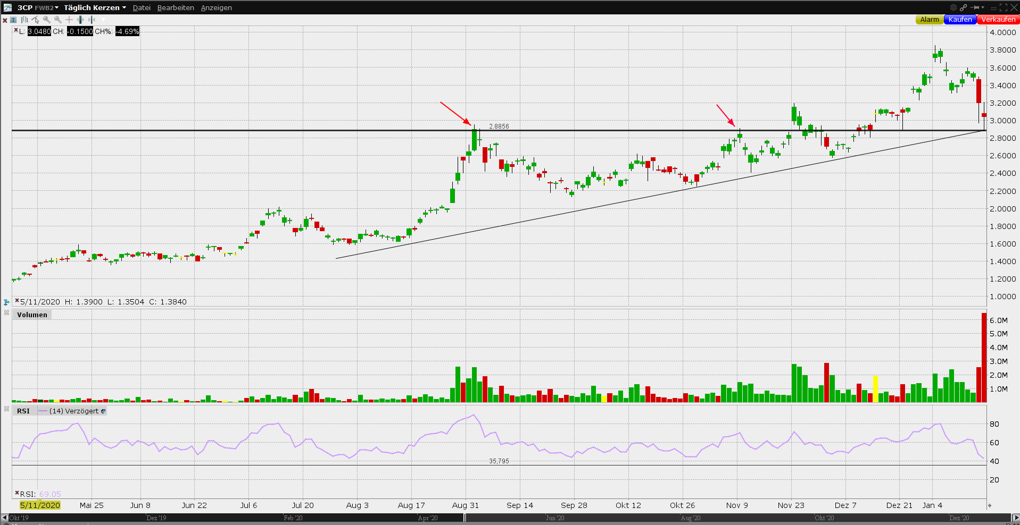Click the percent change value -4.69%
This screenshot has width=1020, height=525.
[127, 31]
